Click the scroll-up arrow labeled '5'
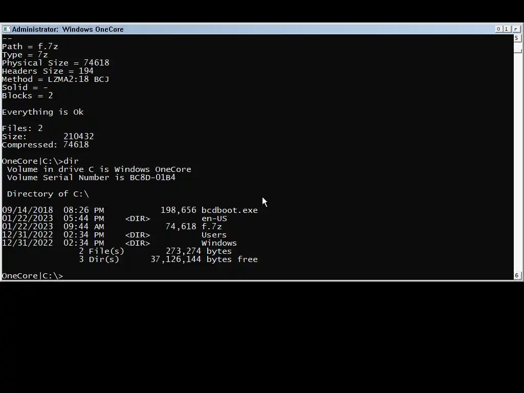The height and width of the screenshot is (393, 524). (517, 38)
